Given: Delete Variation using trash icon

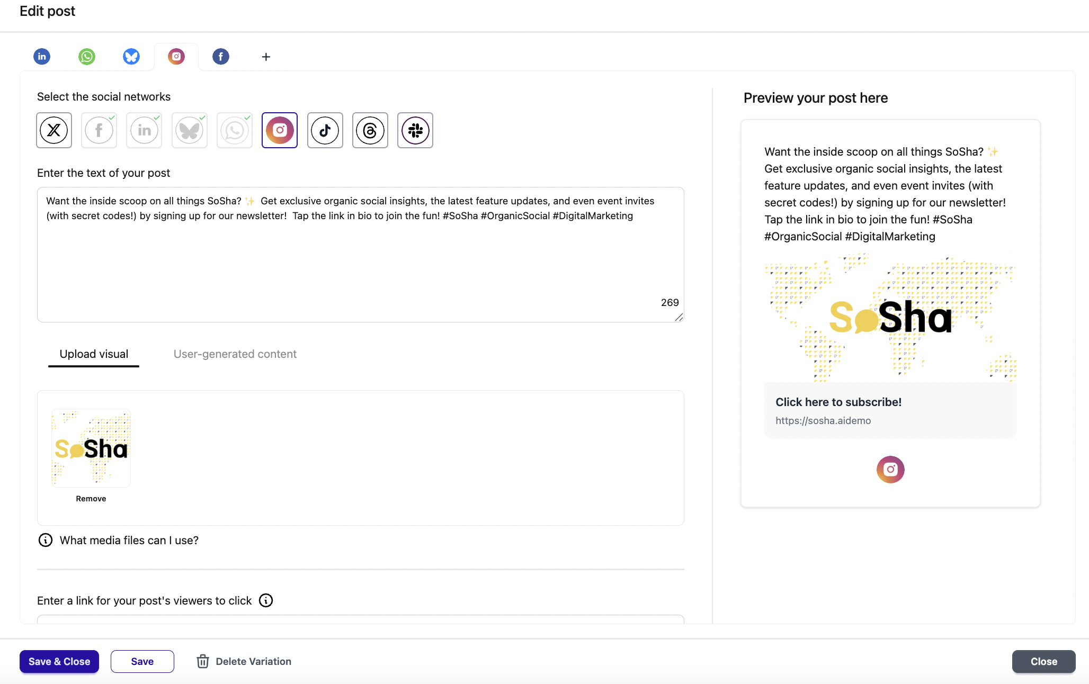Looking at the screenshot, I should tap(203, 661).
